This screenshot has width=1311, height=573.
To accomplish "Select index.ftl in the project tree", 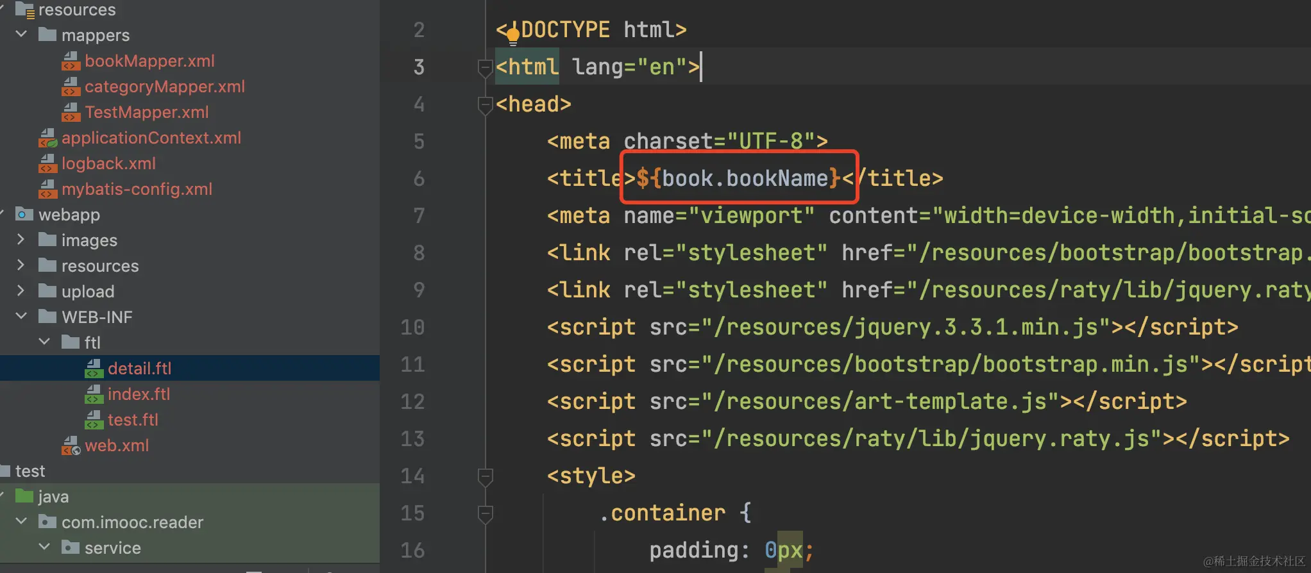I will click(x=139, y=394).
